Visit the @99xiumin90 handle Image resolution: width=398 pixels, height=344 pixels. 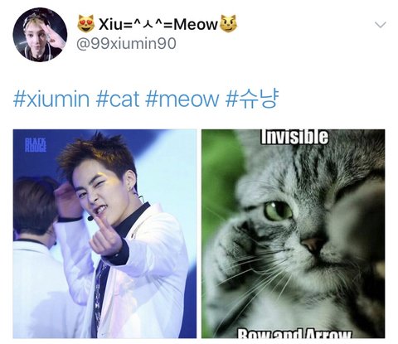coord(126,44)
